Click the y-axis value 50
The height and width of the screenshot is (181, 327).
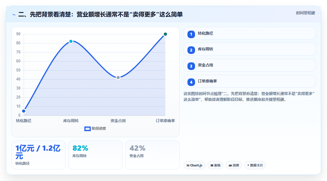pos(18,70)
